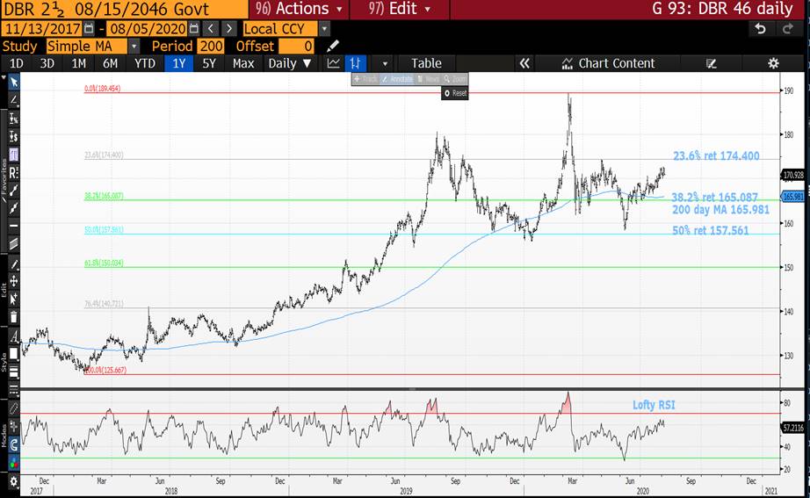Click the trash can delete annotation icon

click(14, 317)
